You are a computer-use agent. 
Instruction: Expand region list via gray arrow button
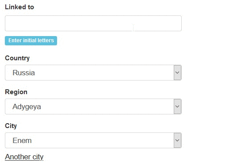coord(177,106)
